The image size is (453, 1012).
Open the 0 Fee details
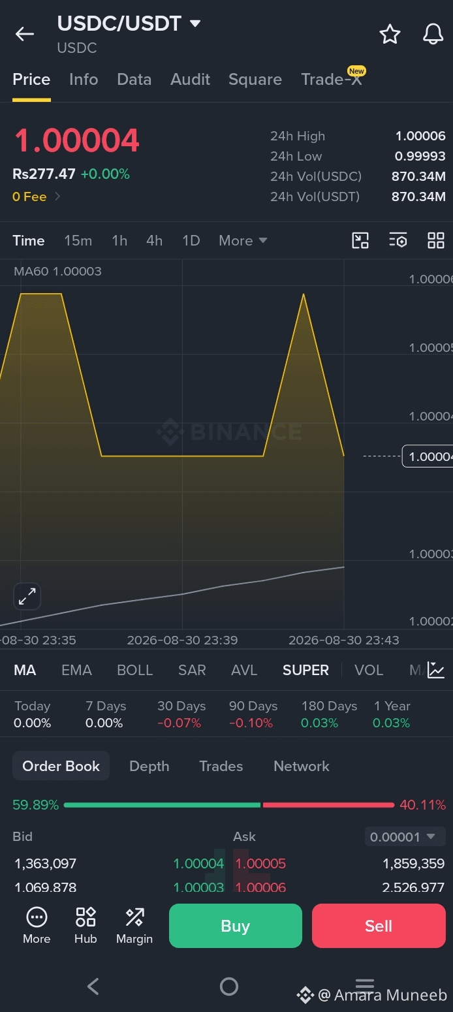coord(37,197)
